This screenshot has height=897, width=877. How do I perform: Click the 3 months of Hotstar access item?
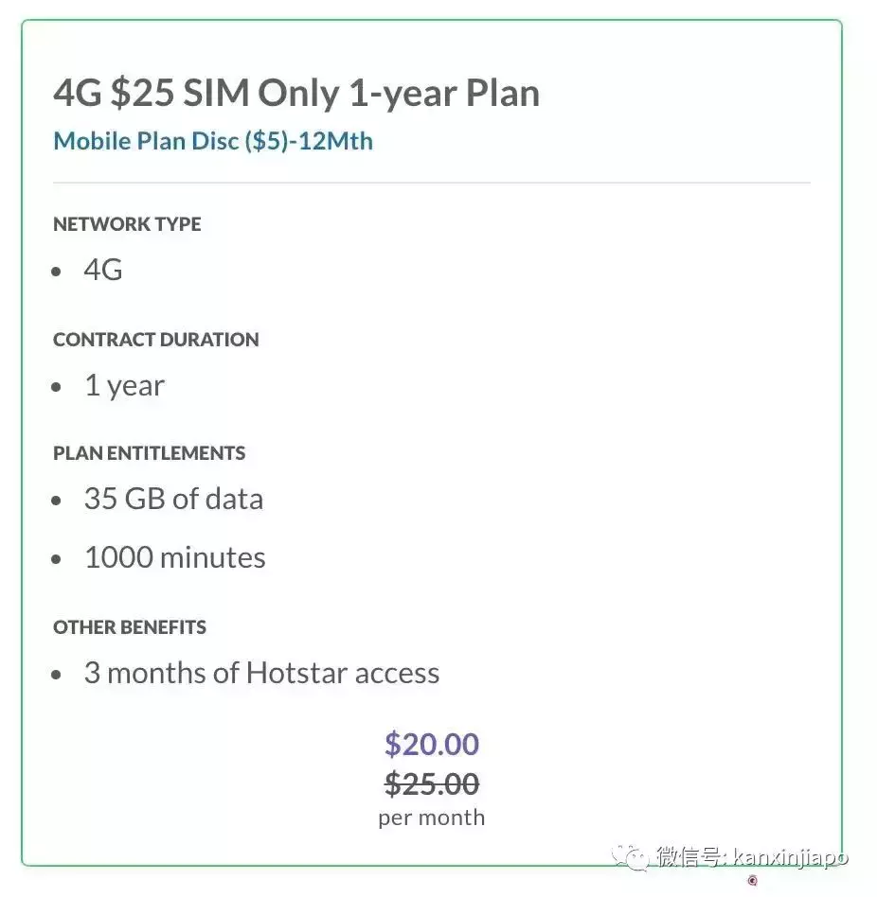(261, 673)
